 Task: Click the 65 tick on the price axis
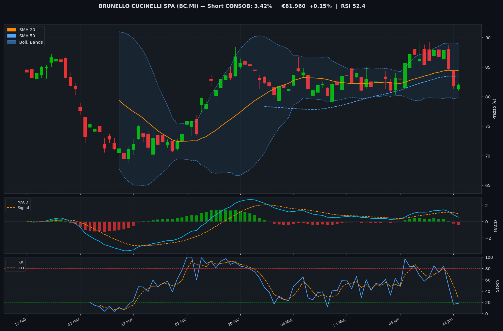coord(488,185)
